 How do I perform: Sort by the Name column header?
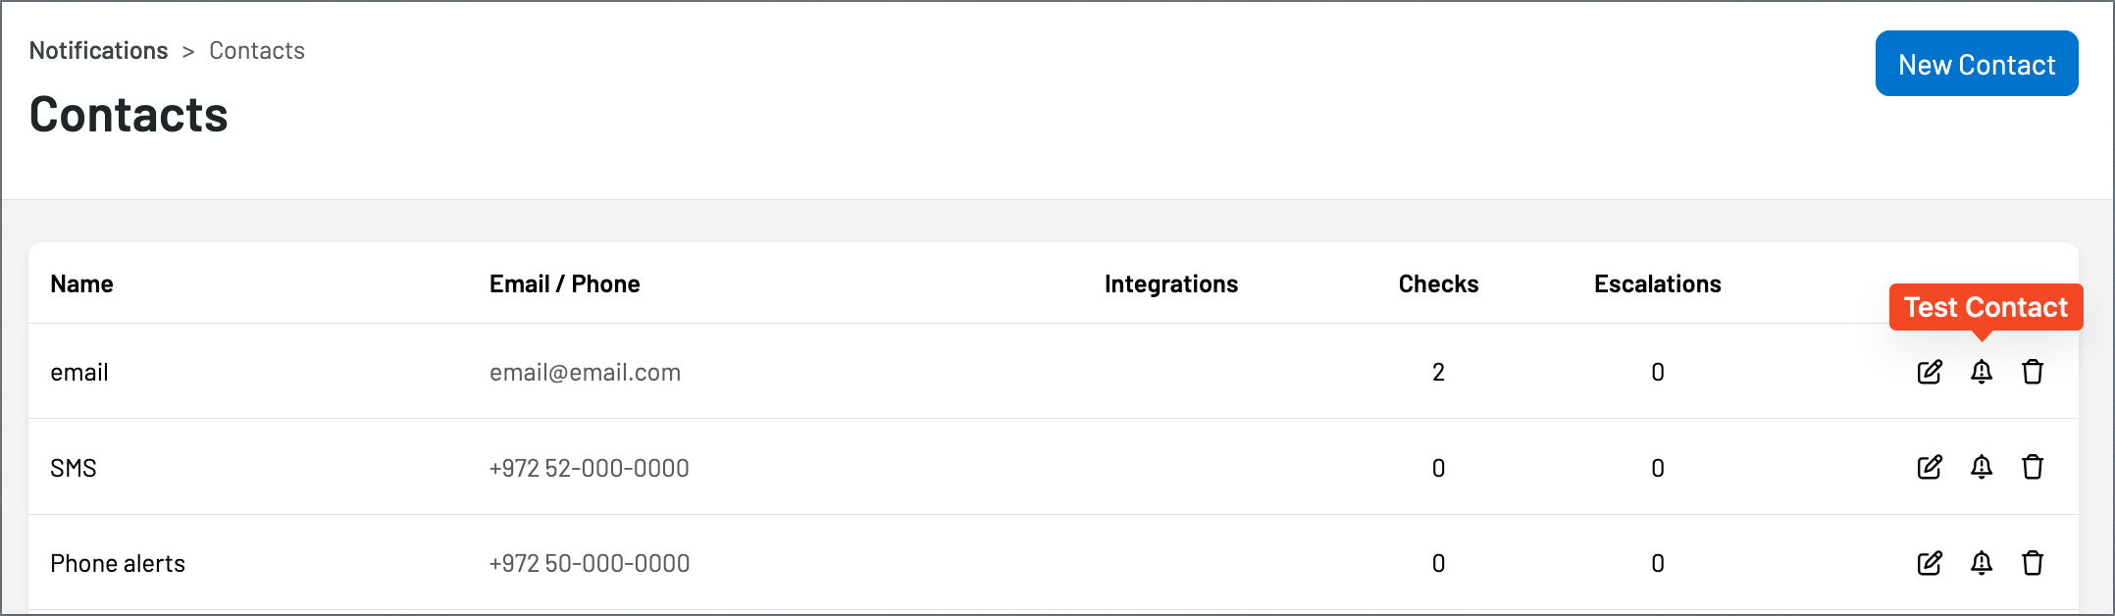tap(82, 284)
